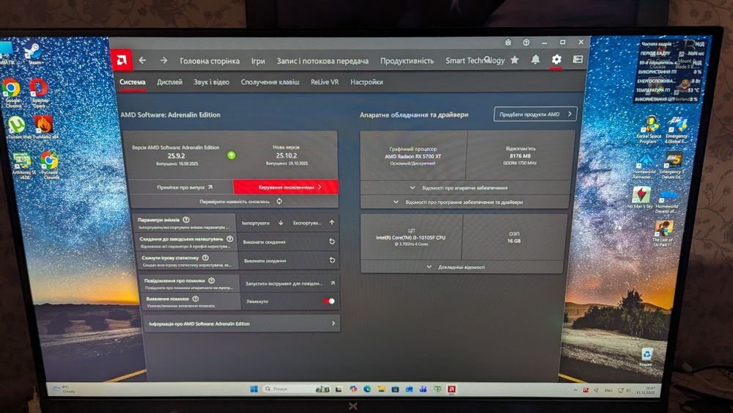Click info icon beside Повідомлення про помилки
Image resolution: width=733 pixels, height=413 pixels.
click(212, 281)
